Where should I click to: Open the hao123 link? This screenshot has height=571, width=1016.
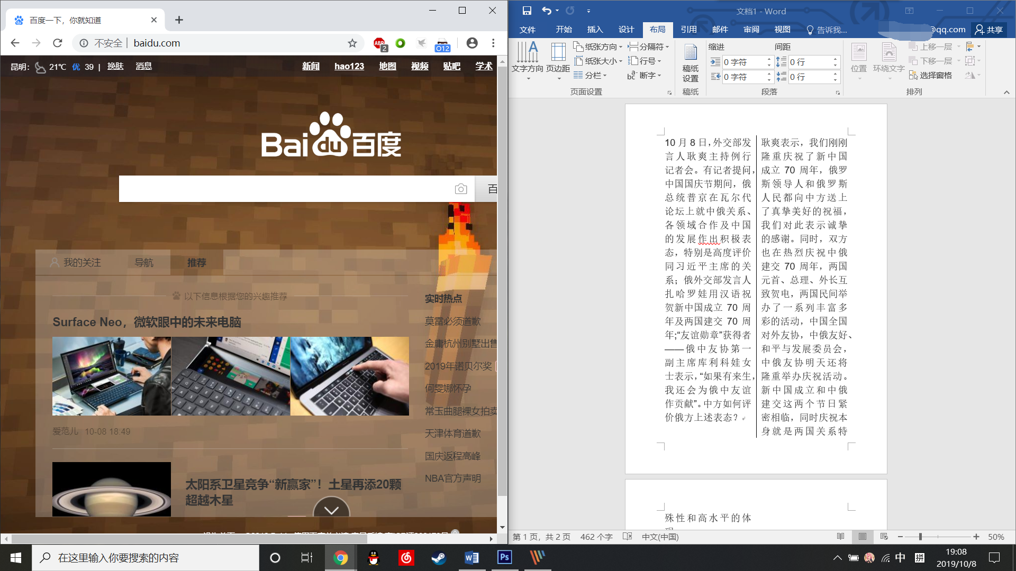click(x=349, y=66)
